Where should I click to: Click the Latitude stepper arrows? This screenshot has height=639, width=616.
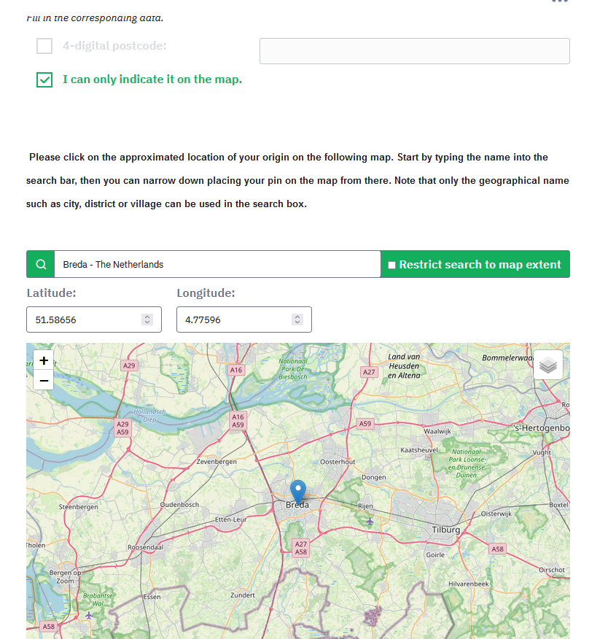147,319
